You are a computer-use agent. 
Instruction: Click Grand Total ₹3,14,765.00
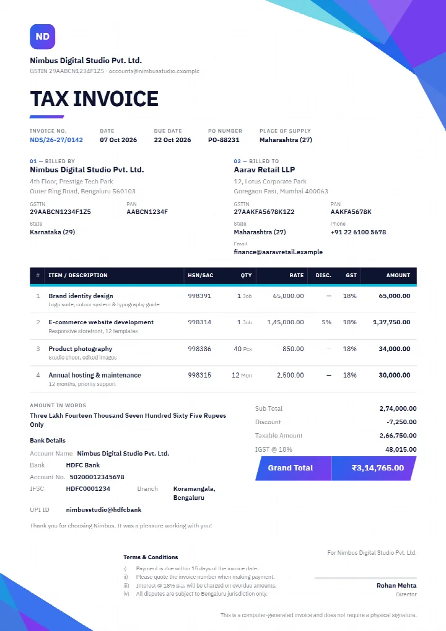tap(378, 468)
